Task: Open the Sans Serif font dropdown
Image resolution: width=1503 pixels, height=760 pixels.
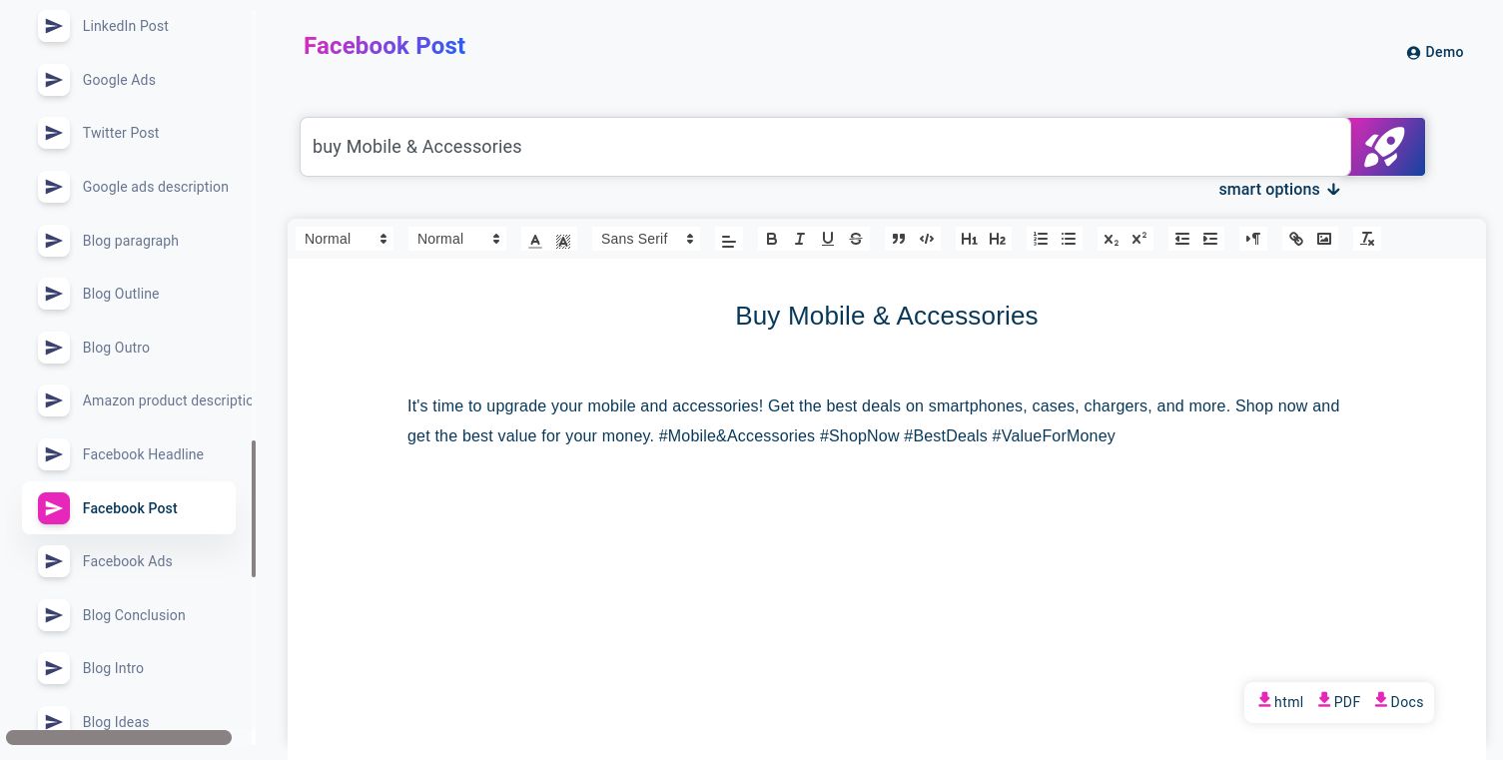Action: [x=645, y=239]
